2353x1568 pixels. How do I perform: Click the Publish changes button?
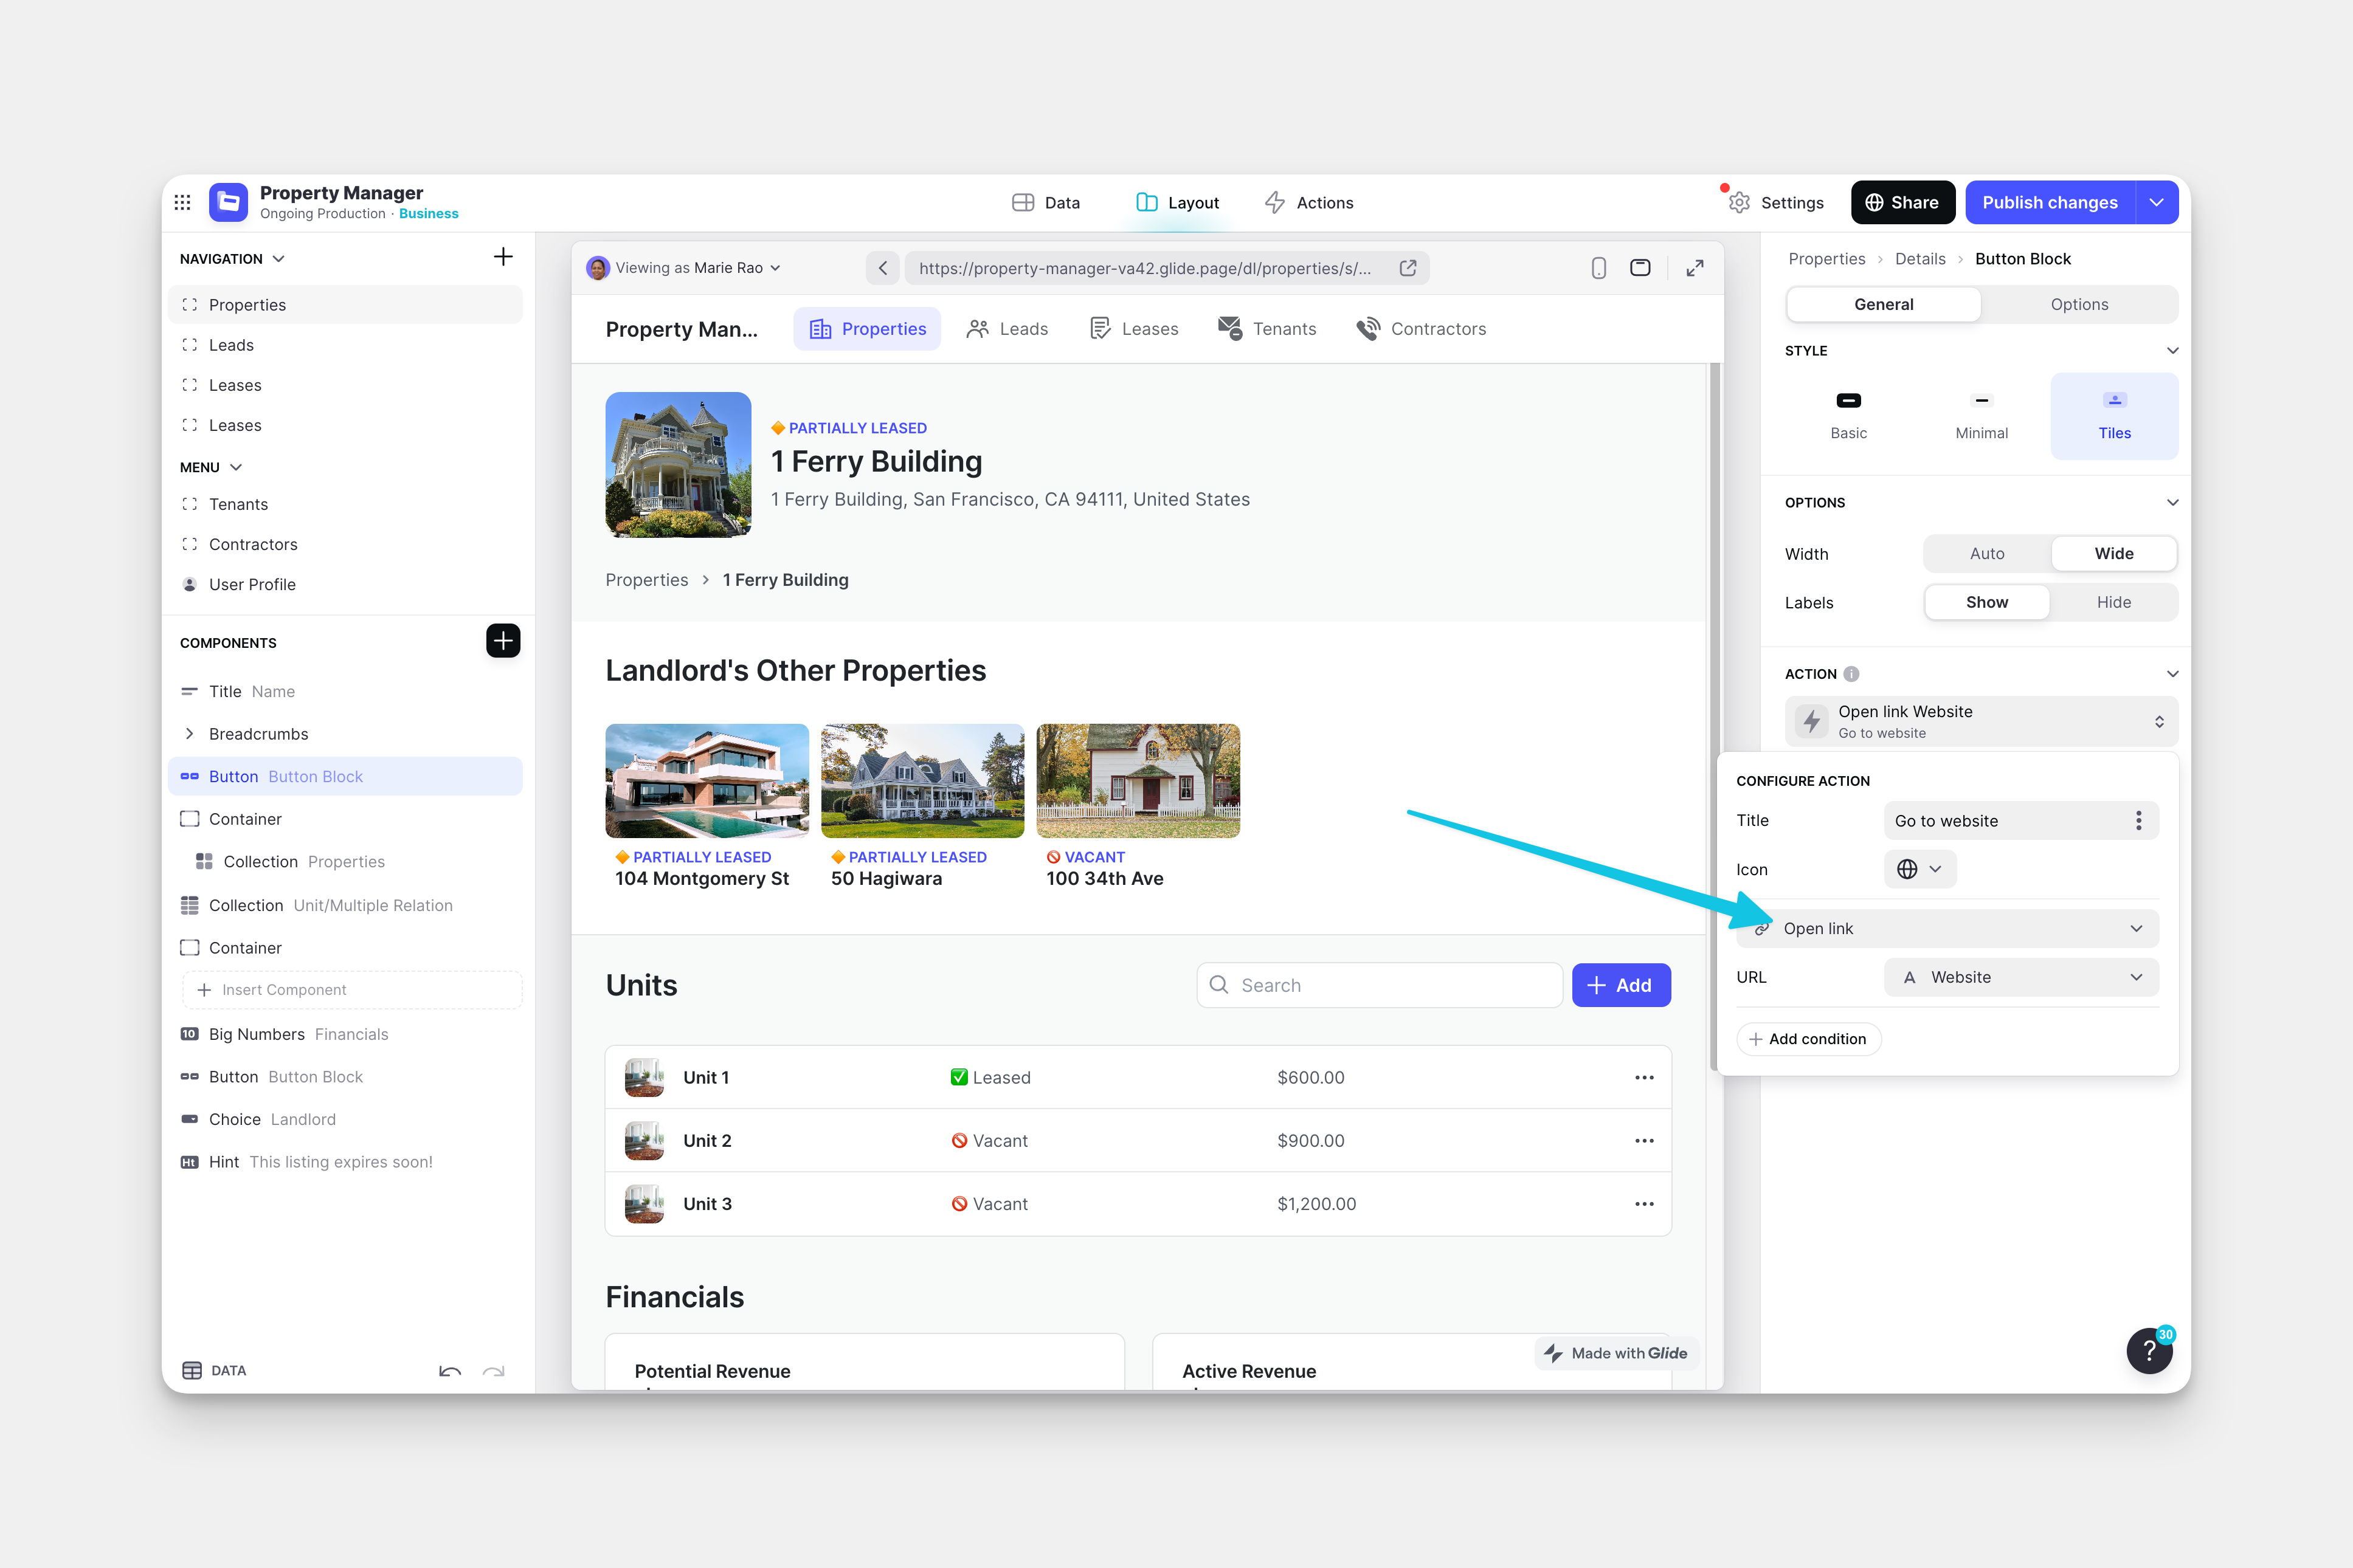(2049, 203)
